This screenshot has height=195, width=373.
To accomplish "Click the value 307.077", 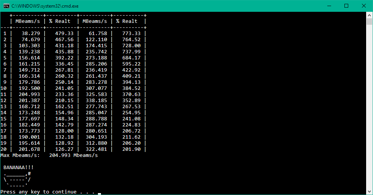I will click(96, 88).
